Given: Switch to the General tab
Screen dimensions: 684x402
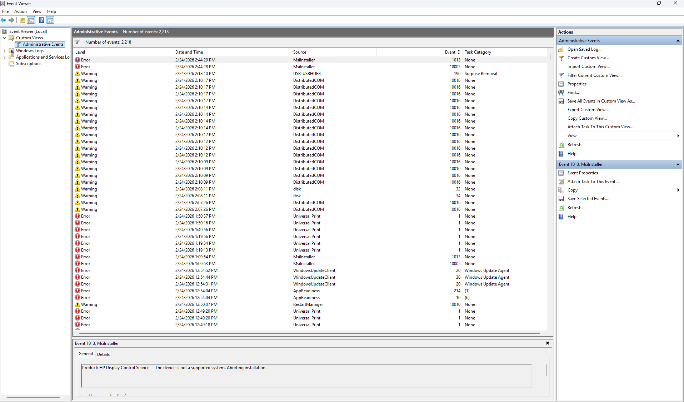Looking at the screenshot, I should coord(86,354).
